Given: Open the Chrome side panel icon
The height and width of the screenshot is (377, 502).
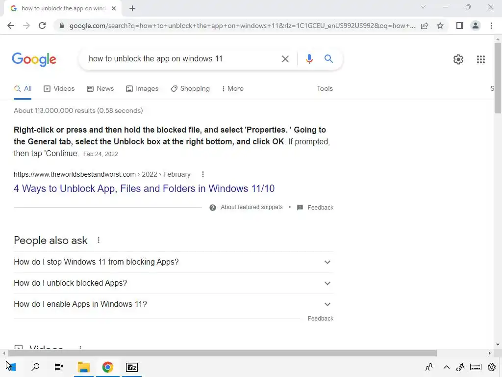Looking at the screenshot, I should [x=460, y=26].
